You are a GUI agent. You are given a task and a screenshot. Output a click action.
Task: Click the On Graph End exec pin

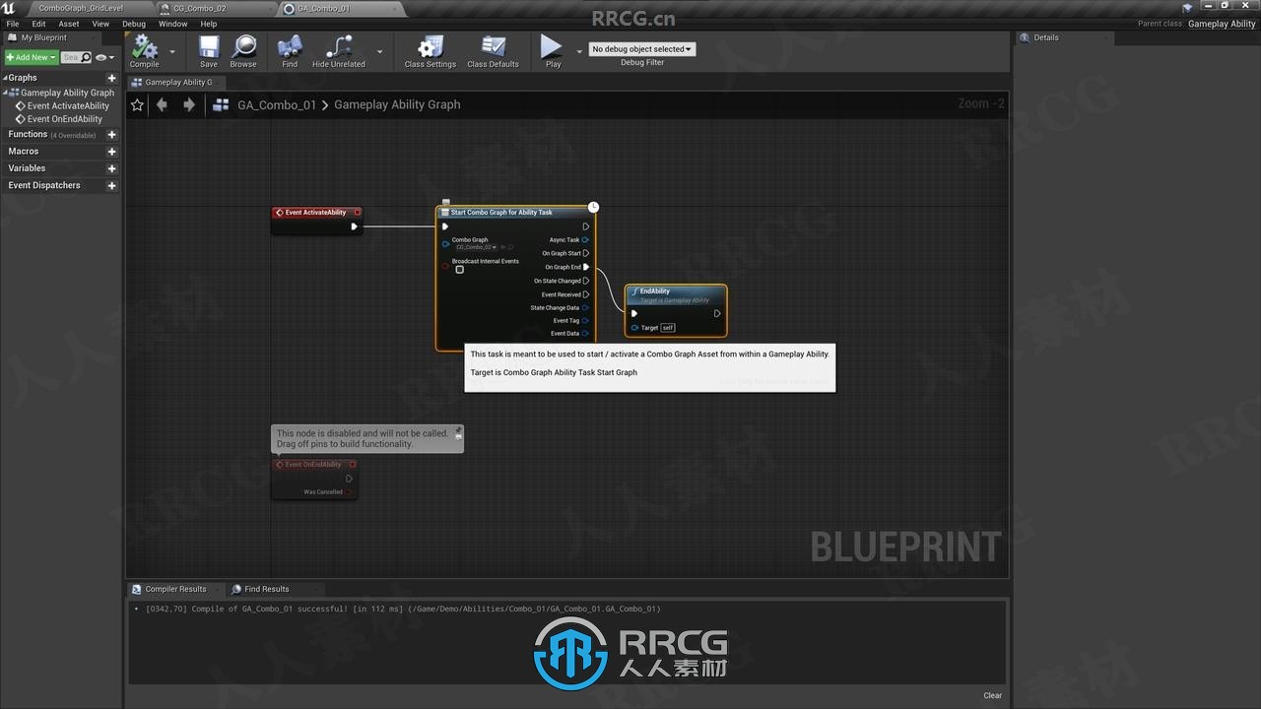pyautogui.click(x=586, y=267)
